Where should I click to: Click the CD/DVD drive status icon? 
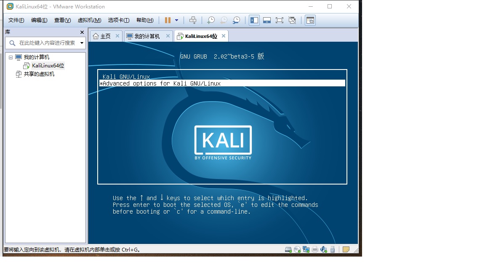click(297, 249)
